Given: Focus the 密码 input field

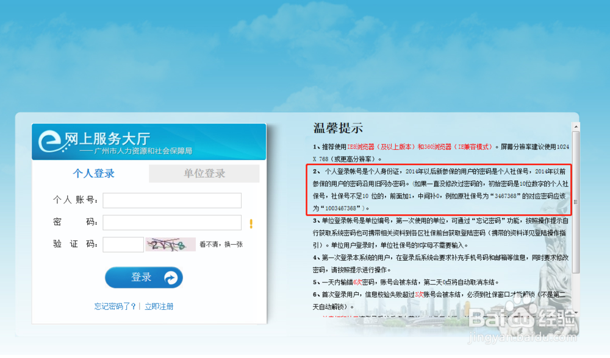Looking at the screenshot, I should 172,222.
